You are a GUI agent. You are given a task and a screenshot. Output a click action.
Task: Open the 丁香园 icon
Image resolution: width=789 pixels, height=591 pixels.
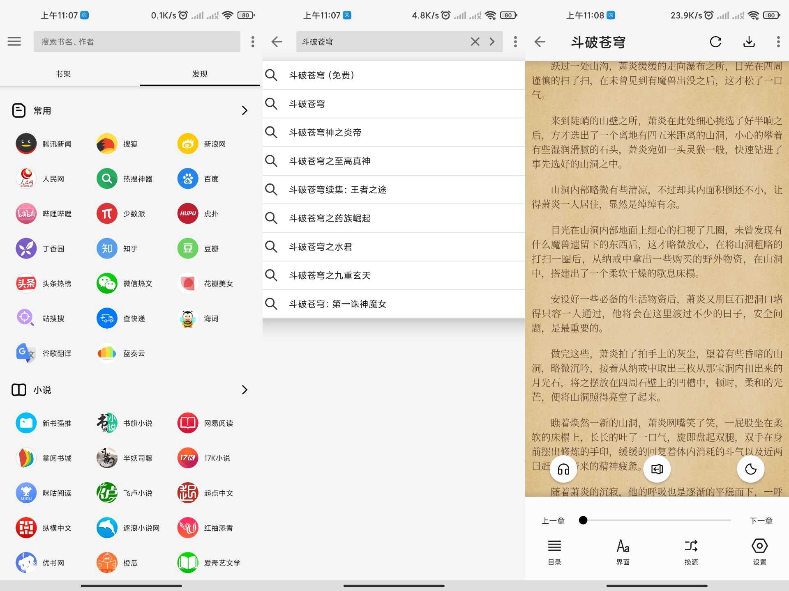pyautogui.click(x=26, y=249)
